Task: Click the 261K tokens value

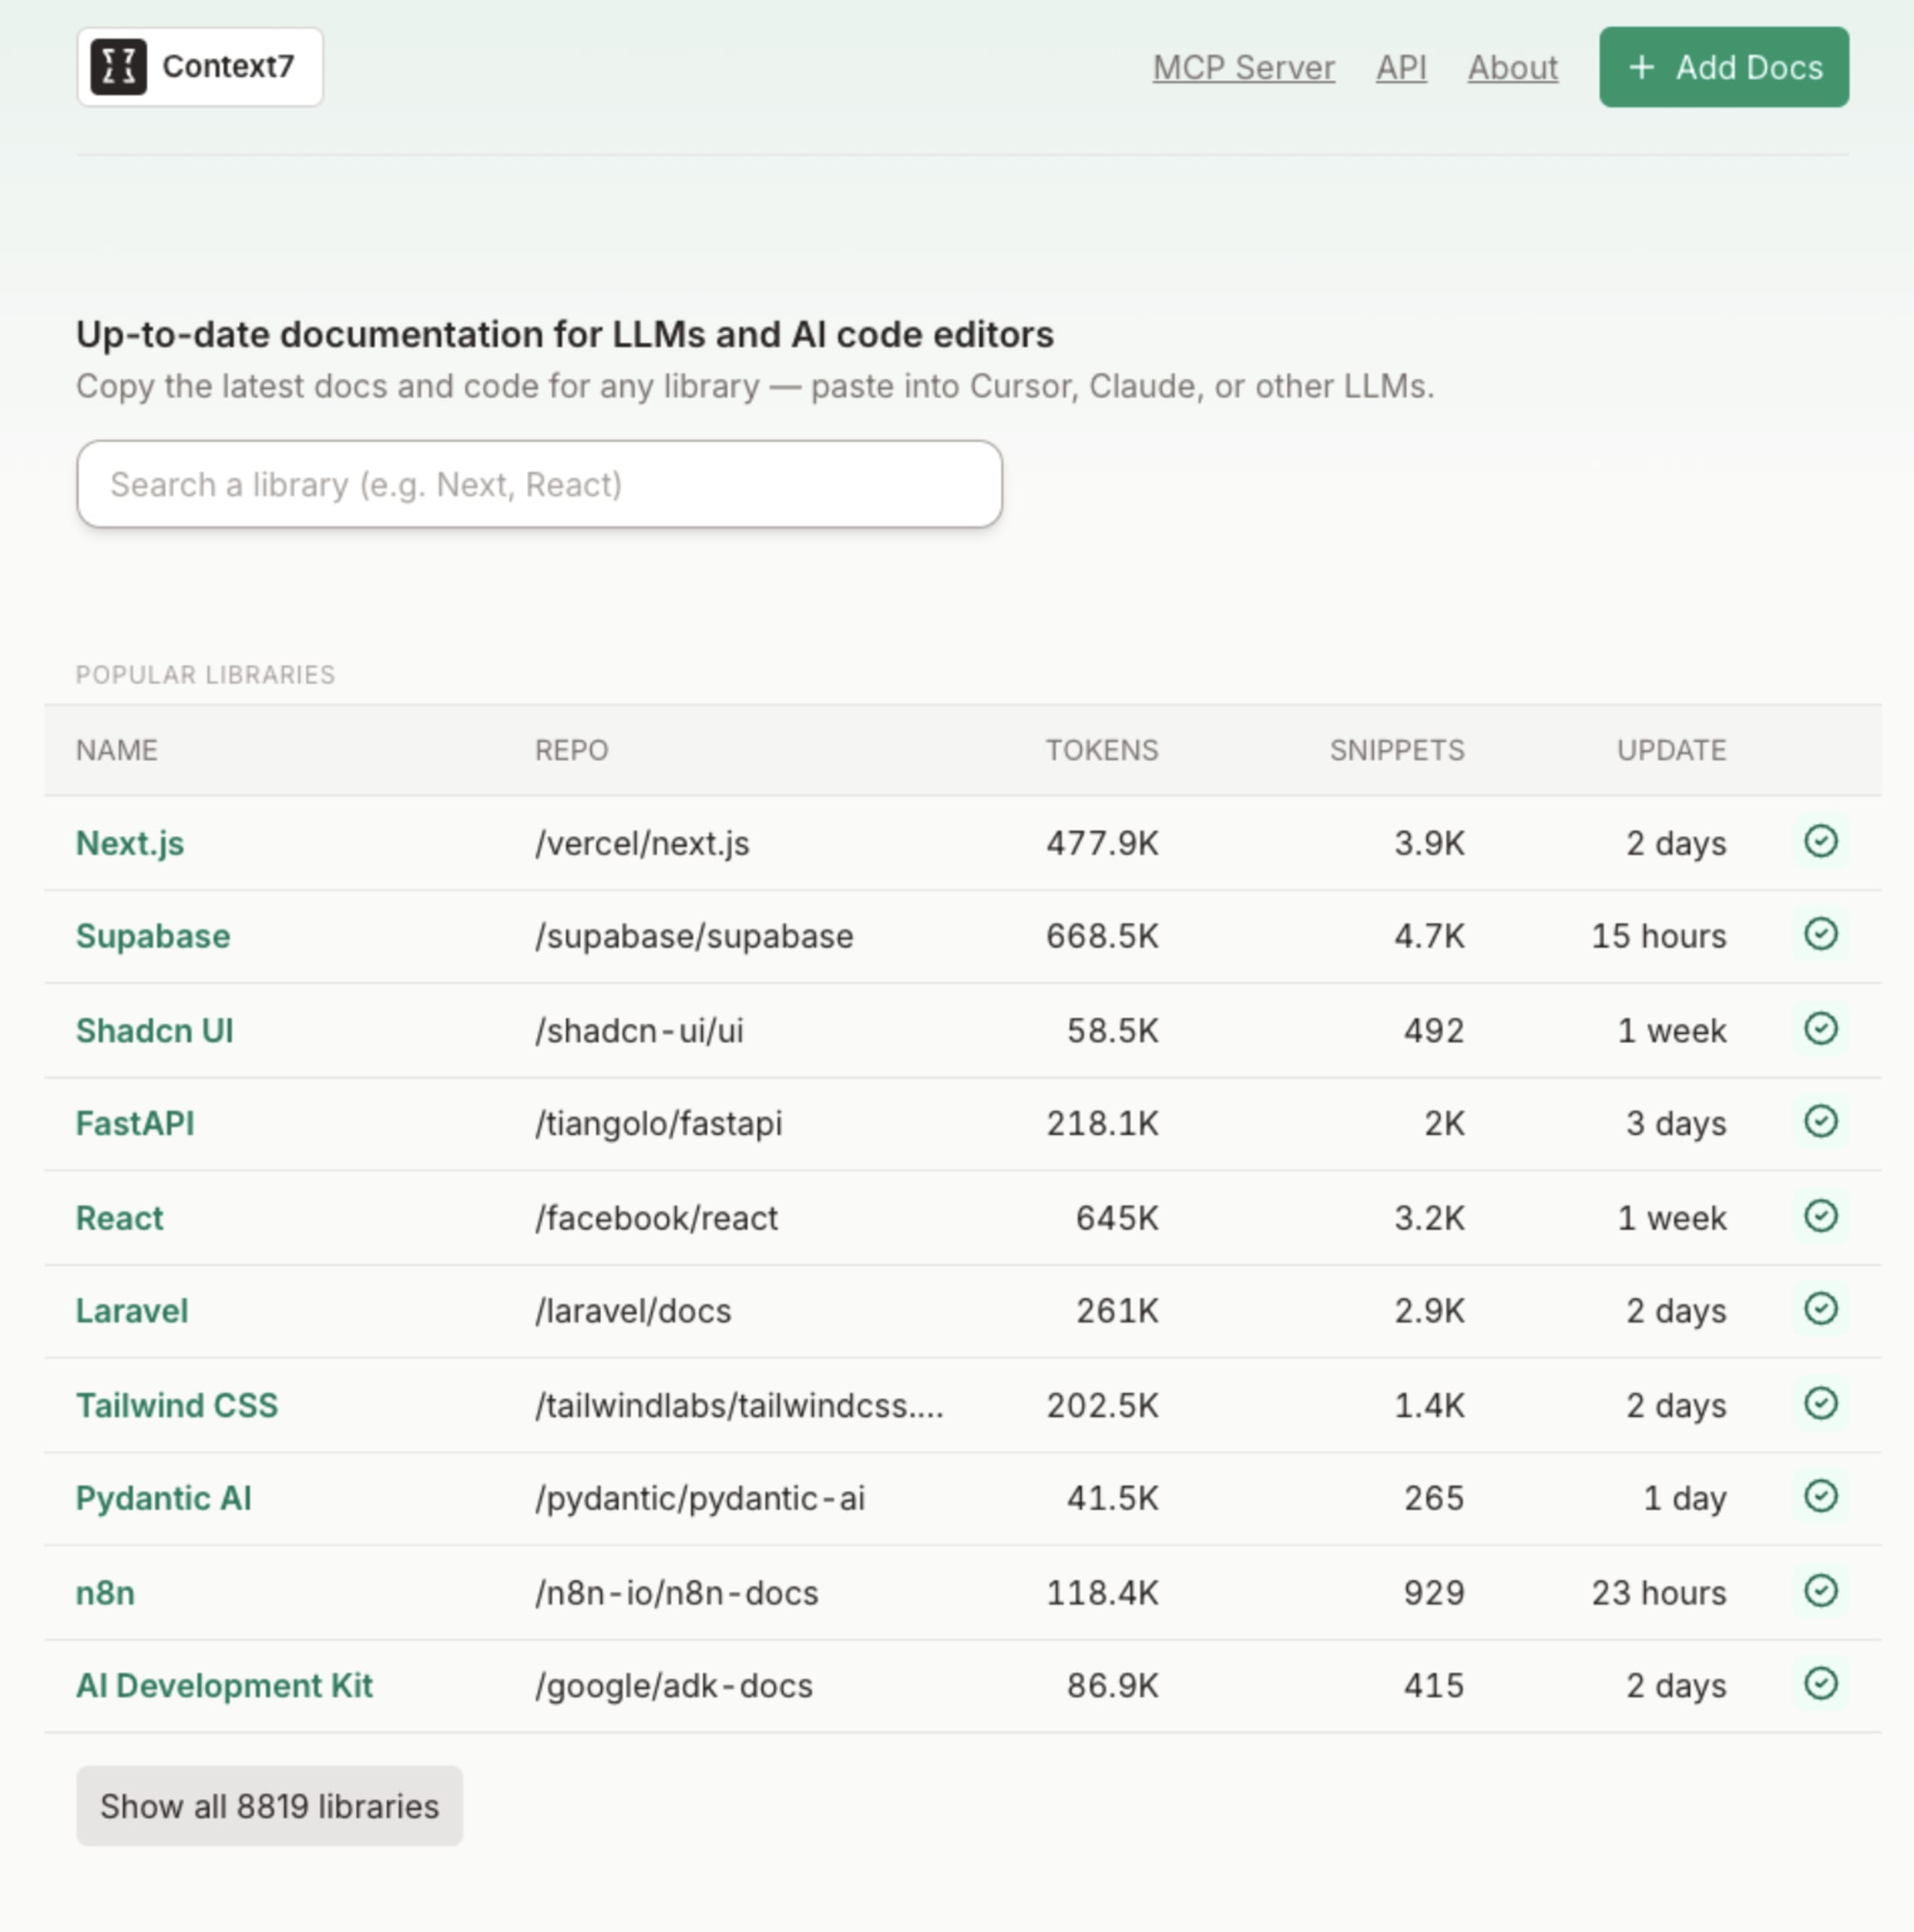Action: pos(1117,1311)
